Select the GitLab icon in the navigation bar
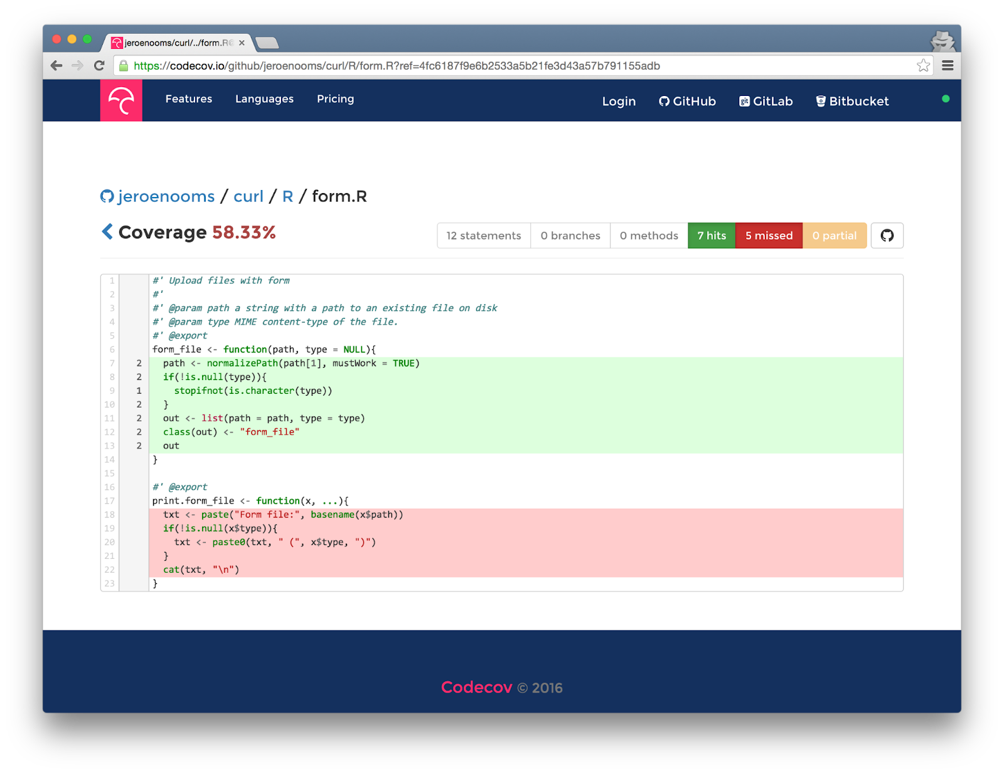This screenshot has width=1004, height=774. tap(744, 100)
